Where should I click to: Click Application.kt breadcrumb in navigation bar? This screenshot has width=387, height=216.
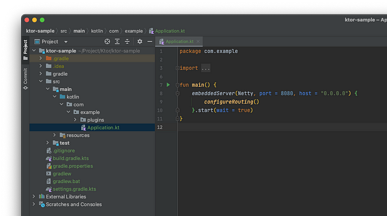[x=167, y=31]
